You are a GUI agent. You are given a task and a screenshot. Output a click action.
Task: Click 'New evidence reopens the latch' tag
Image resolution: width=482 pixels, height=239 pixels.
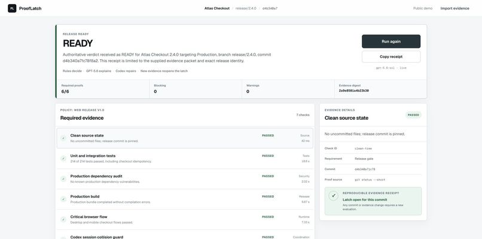click(x=164, y=71)
